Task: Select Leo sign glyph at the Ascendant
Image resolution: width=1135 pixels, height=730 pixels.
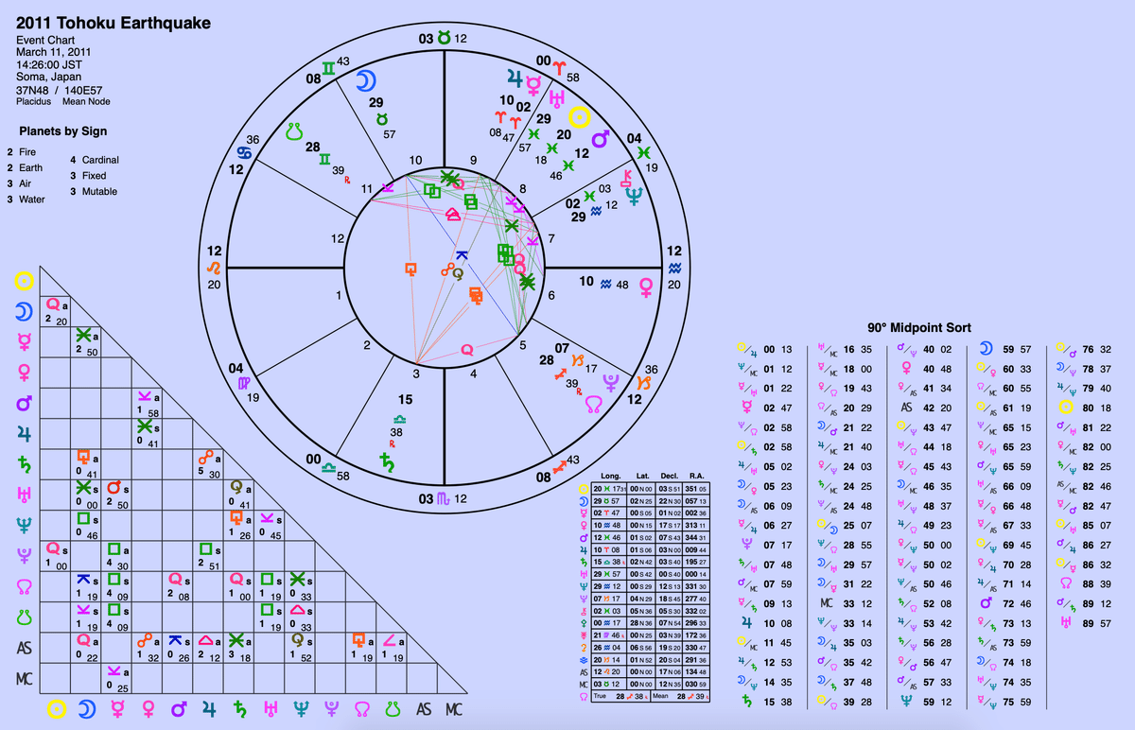Action: coord(214,269)
